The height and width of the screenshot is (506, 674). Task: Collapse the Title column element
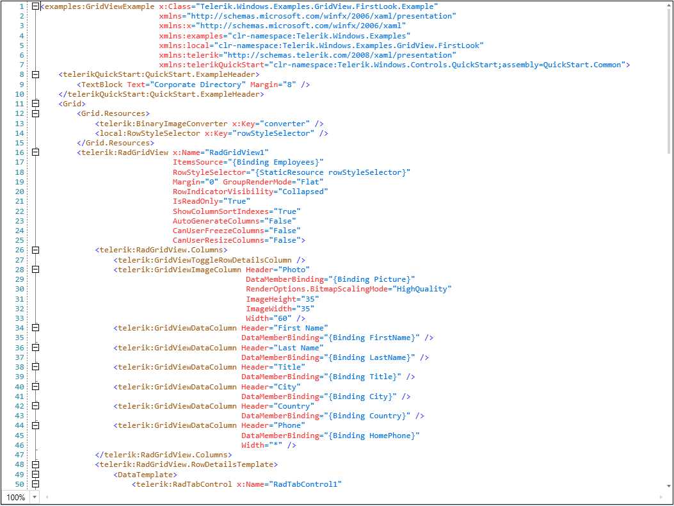click(36, 366)
